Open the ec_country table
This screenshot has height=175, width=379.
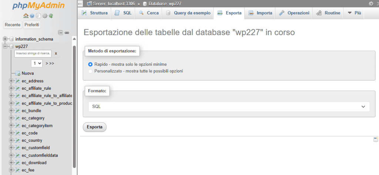click(32, 141)
